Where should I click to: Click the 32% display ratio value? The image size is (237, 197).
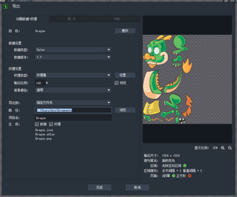coord(215,148)
